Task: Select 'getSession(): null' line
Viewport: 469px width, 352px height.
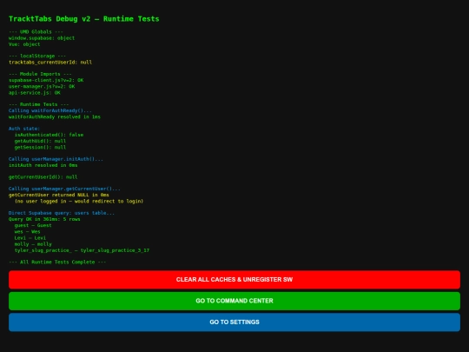Action: coord(40,148)
